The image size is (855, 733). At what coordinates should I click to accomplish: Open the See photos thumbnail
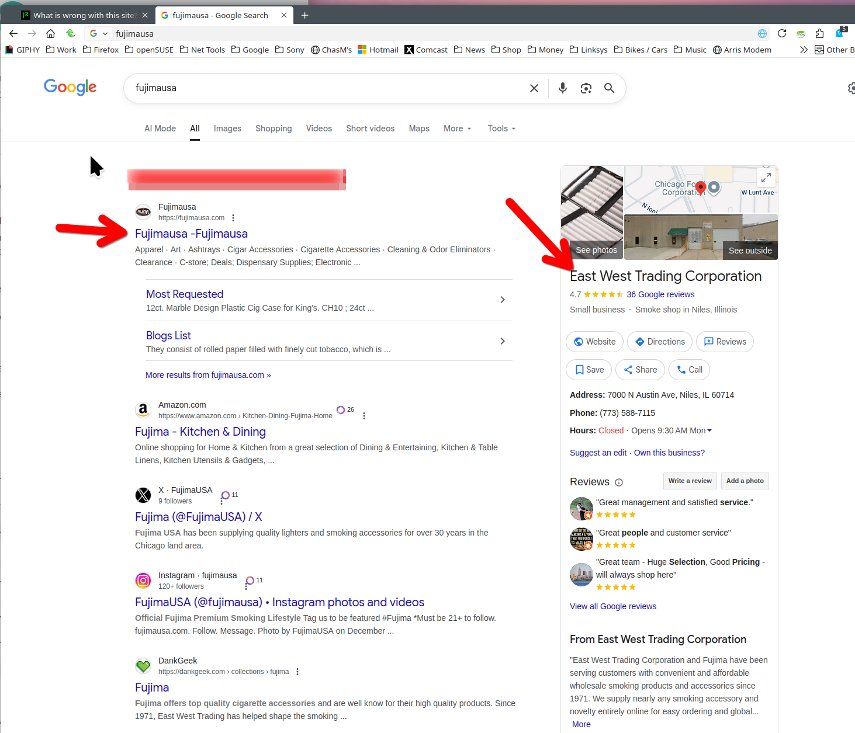(x=592, y=213)
